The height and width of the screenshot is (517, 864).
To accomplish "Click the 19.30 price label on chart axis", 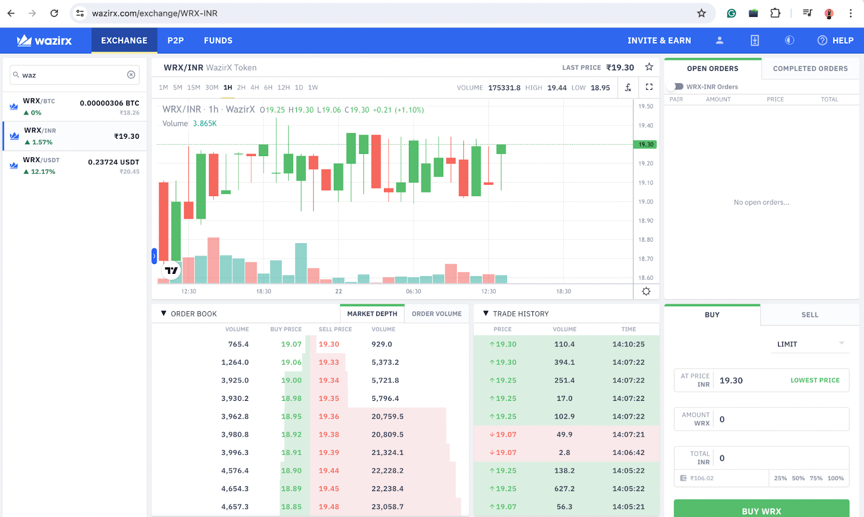I will pos(645,144).
